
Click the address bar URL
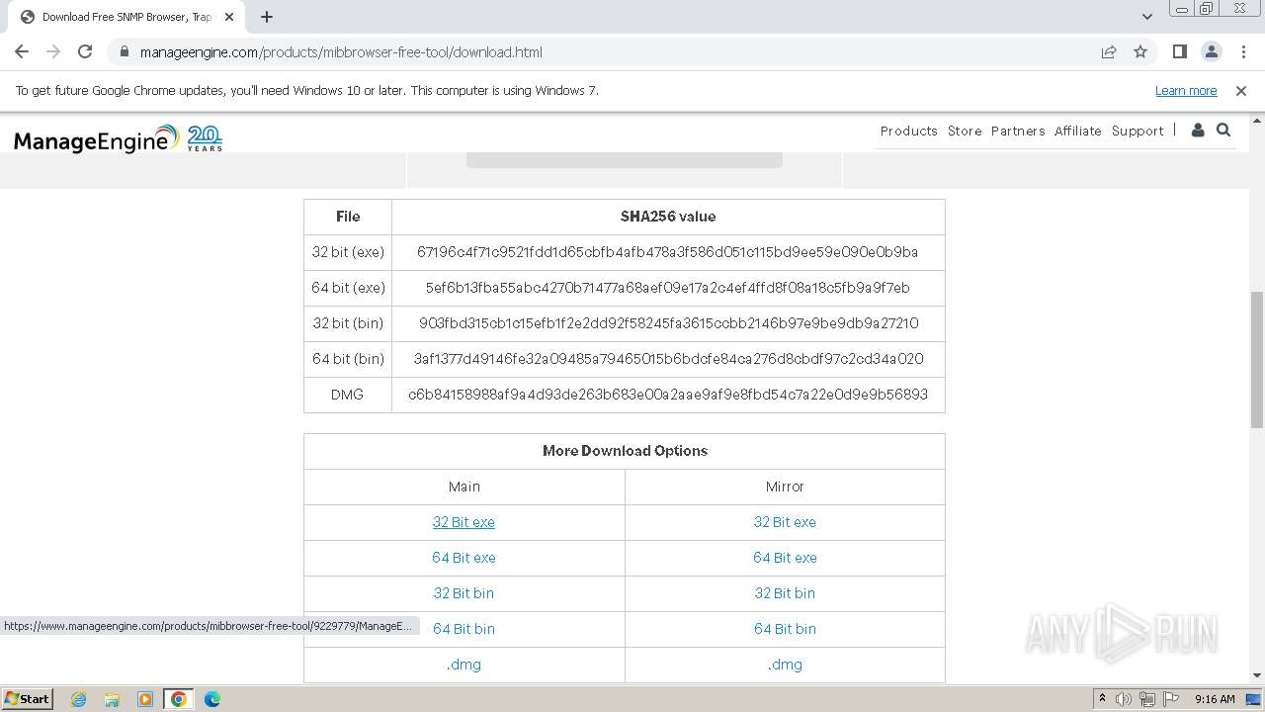[x=341, y=52]
